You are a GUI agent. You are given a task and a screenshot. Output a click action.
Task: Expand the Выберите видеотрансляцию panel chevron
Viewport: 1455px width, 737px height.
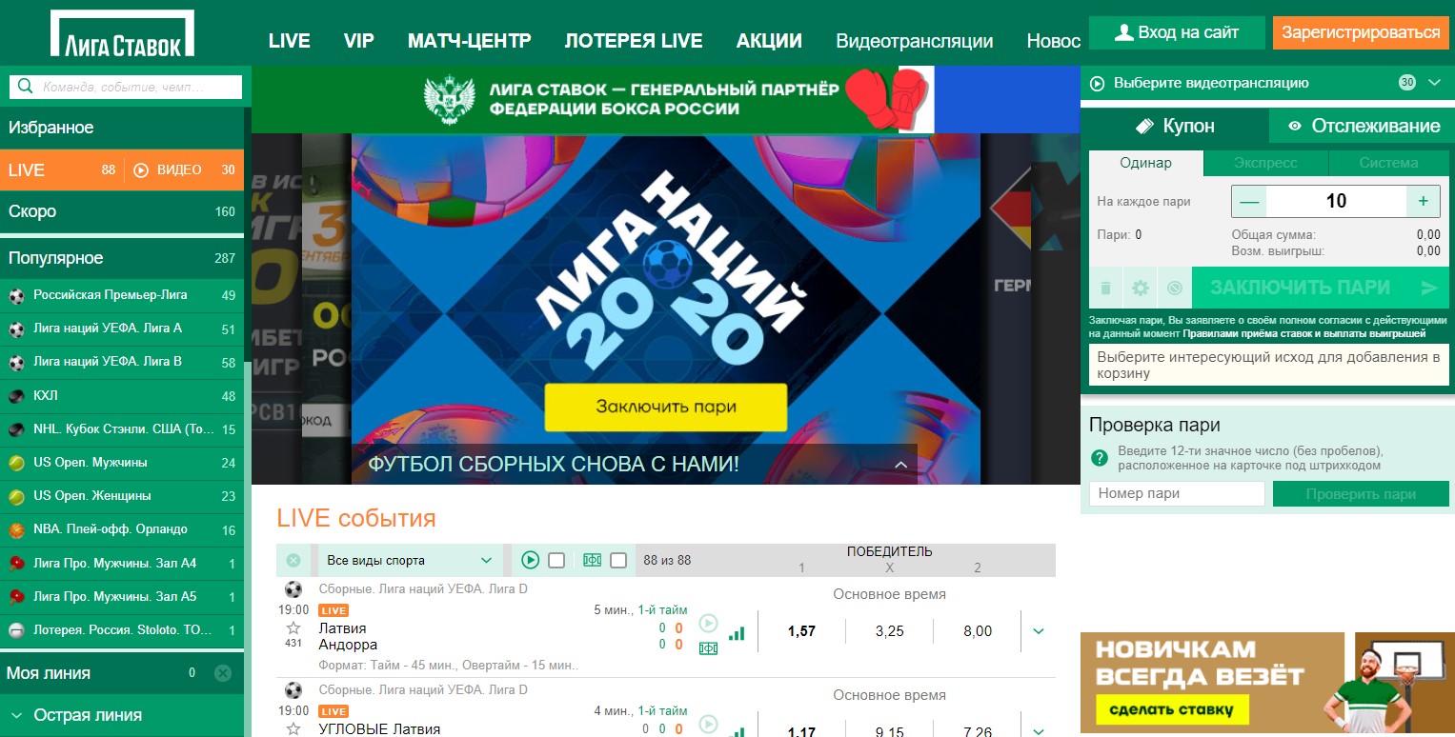point(1435,83)
